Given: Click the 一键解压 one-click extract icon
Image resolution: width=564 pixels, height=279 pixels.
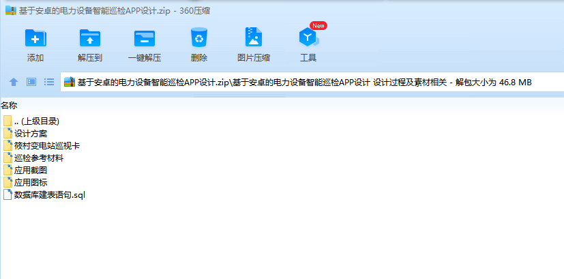Looking at the screenshot, I should coord(145,38).
